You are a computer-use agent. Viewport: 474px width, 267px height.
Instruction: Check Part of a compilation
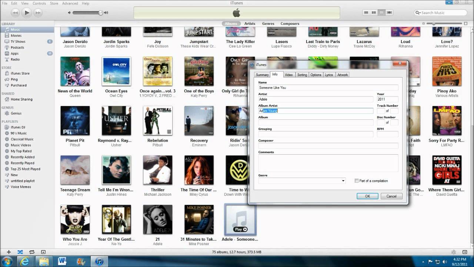357,181
